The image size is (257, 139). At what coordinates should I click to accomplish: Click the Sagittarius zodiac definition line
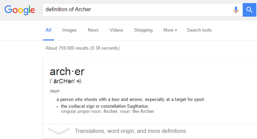pyautogui.click(x=105, y=106)
